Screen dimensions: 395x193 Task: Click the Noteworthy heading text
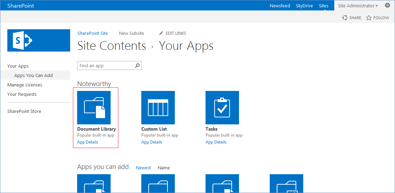94,84
